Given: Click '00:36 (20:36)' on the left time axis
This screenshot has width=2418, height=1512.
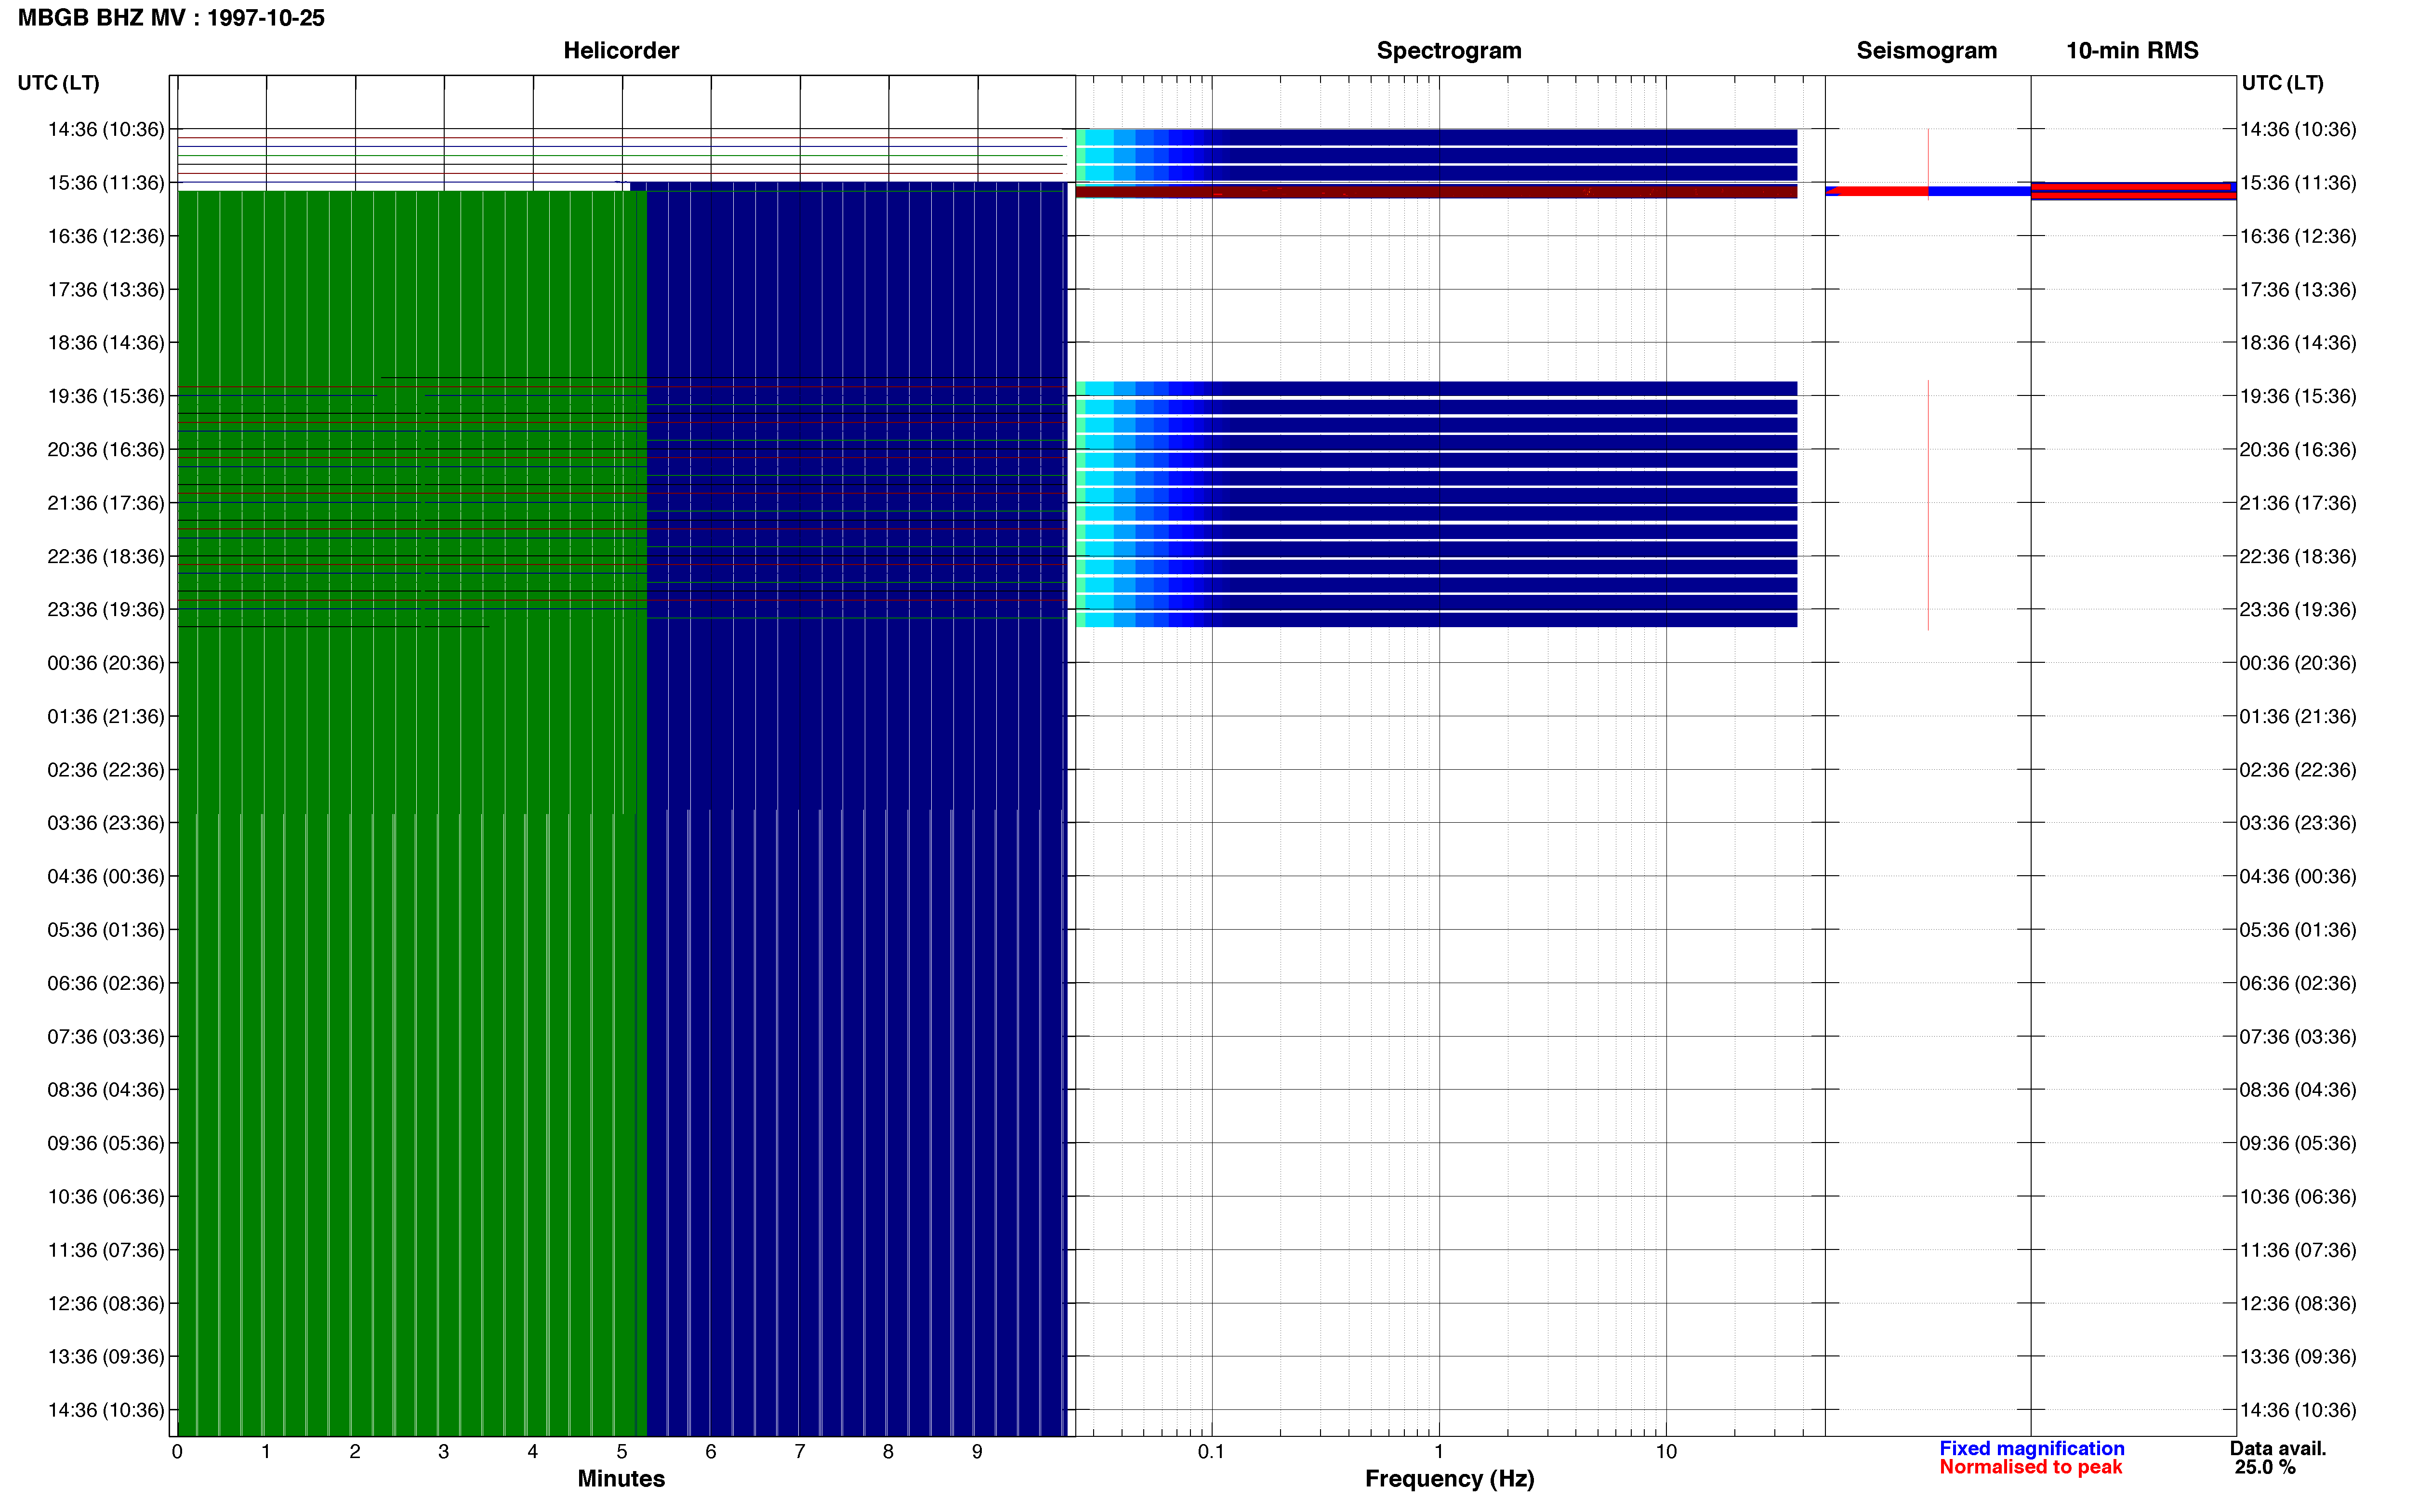Looking at the screenshot, I should coord(106,663).
